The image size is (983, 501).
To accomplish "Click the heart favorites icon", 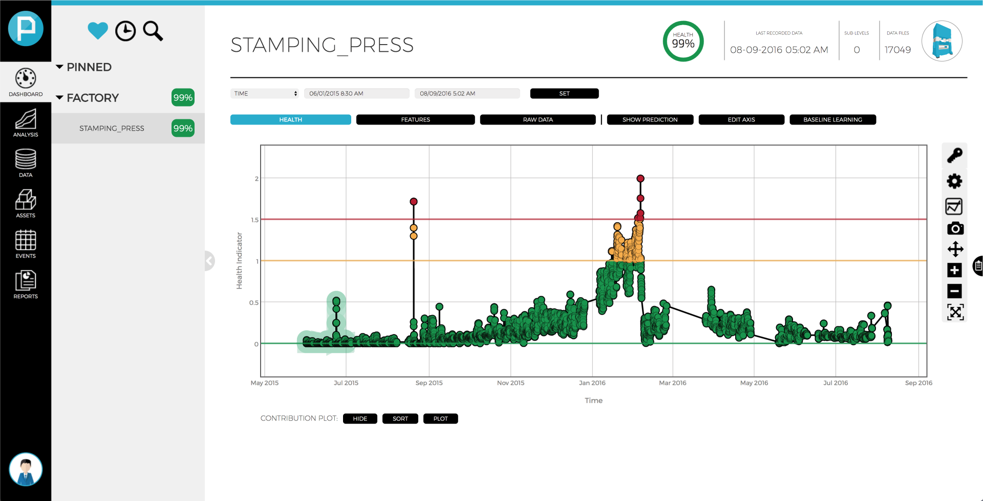I will [x=97, y=31].
